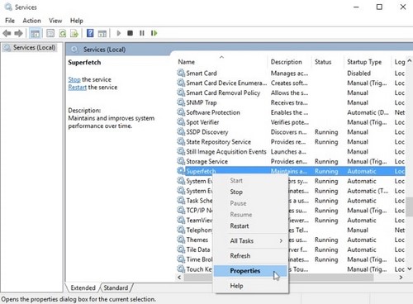This screenshot has width=413, height=304.
Task: Click the Export List toolbar icon
Action: (x=74, y=33)
